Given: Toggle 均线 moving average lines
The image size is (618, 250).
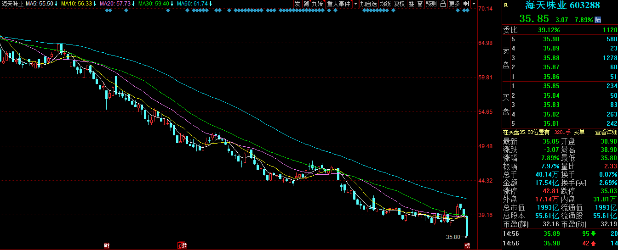Looking at the screenshot, I should click(x=385, y=4).
